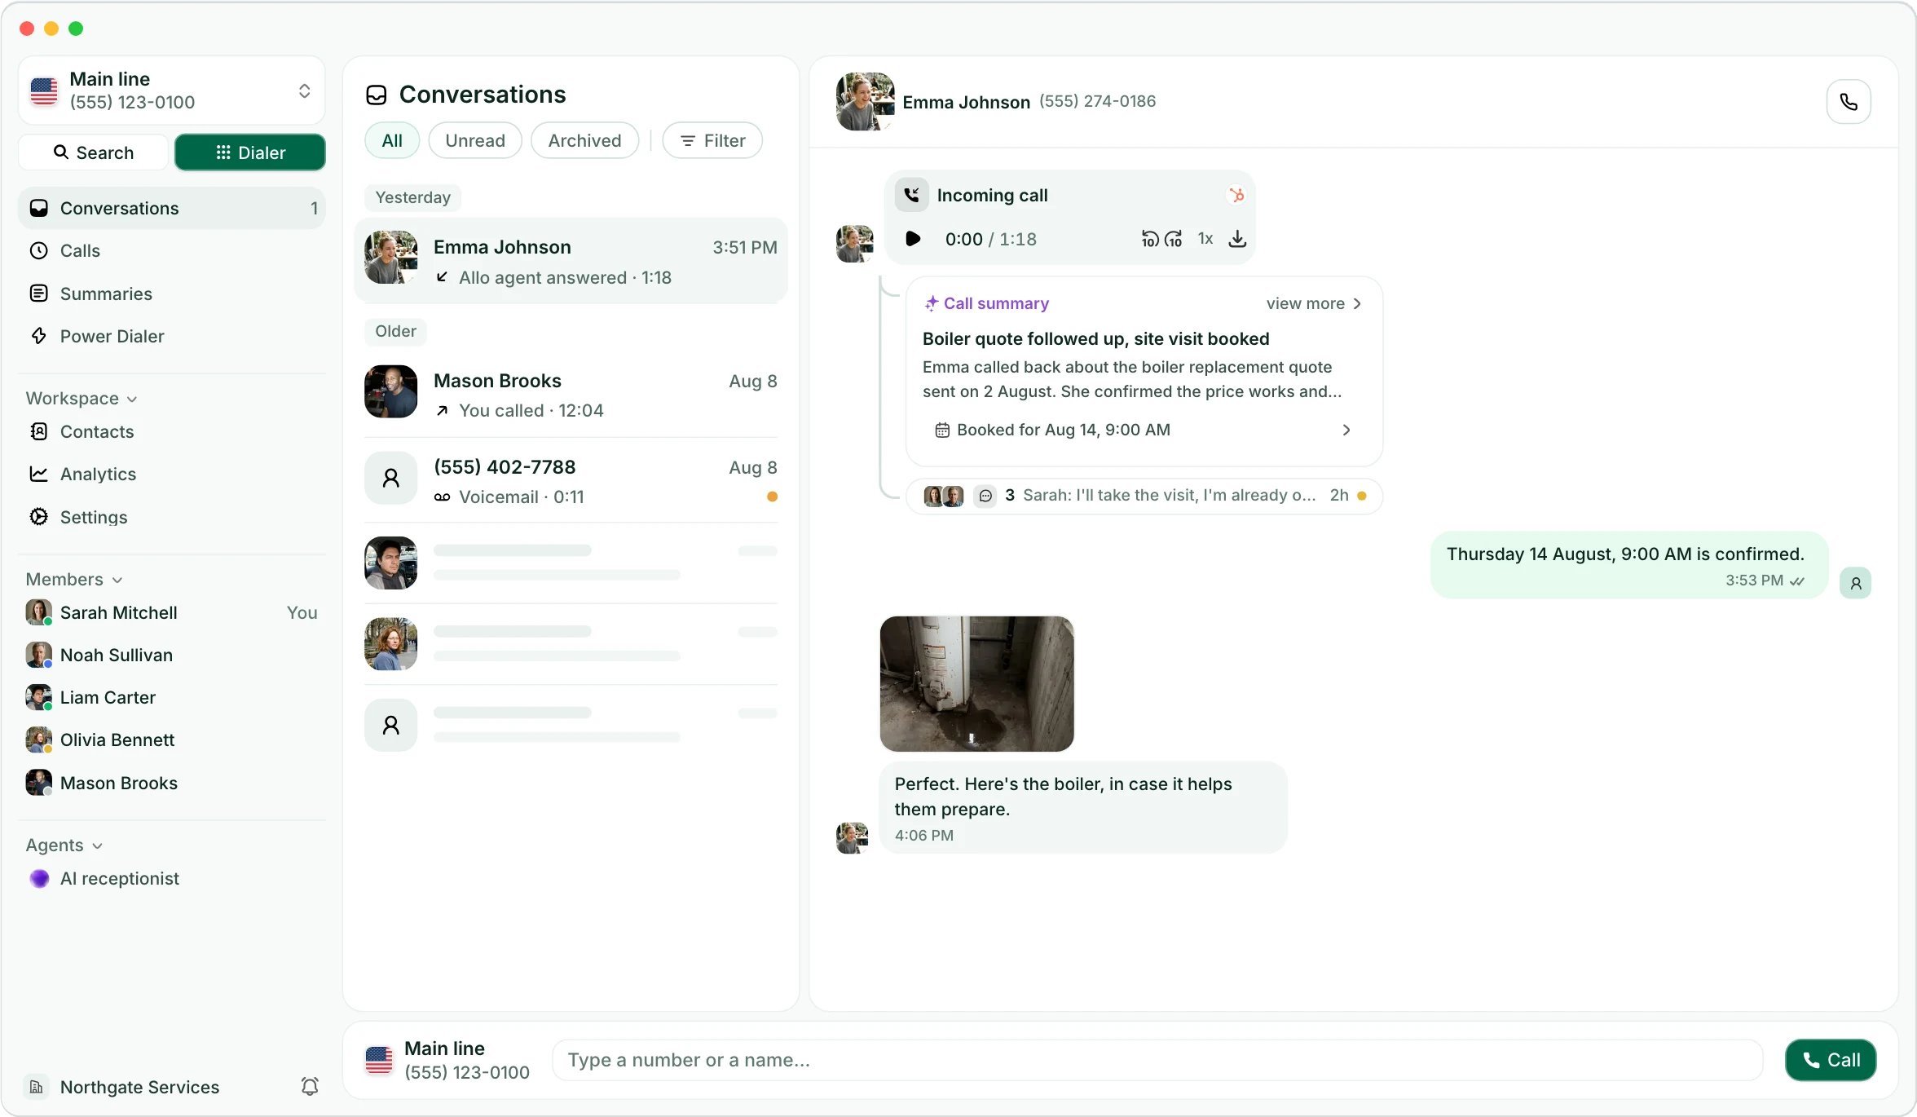Click view more on call summary

pyautogui.click(x=1313, y=303)
